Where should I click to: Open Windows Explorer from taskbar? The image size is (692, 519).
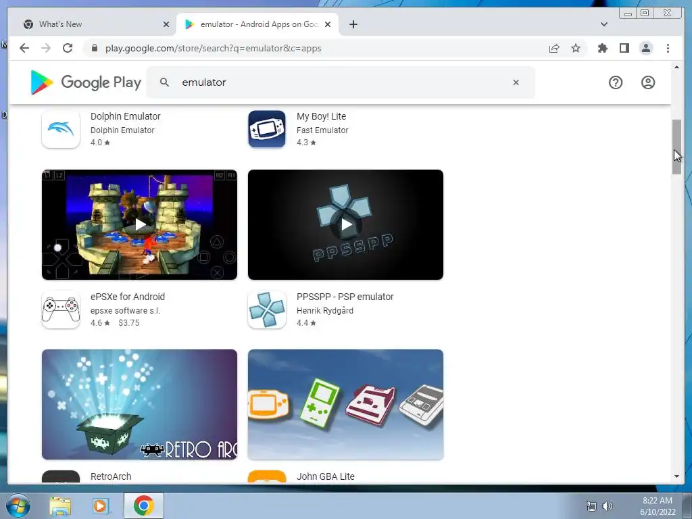point(60,505)
